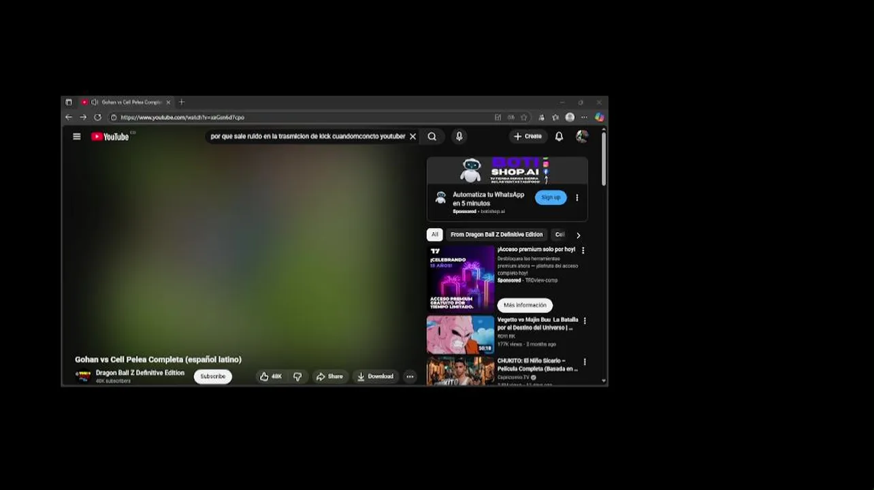Close the Gohan vs Cell tab
This screenshot has height=490, width=874.
[168, 102]
